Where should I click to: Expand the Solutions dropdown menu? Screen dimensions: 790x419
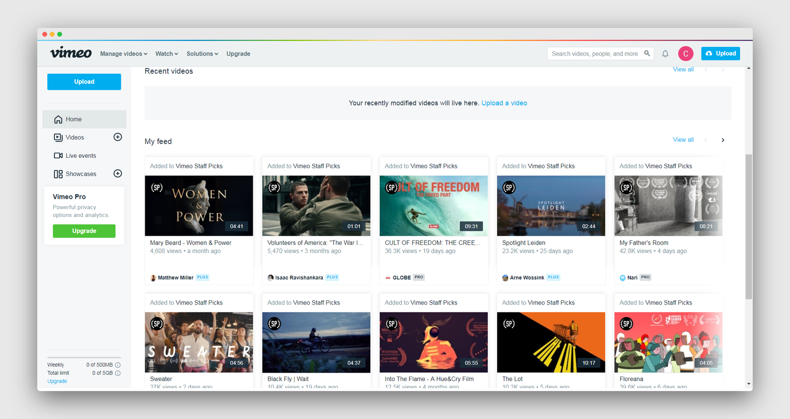point(202,54)
